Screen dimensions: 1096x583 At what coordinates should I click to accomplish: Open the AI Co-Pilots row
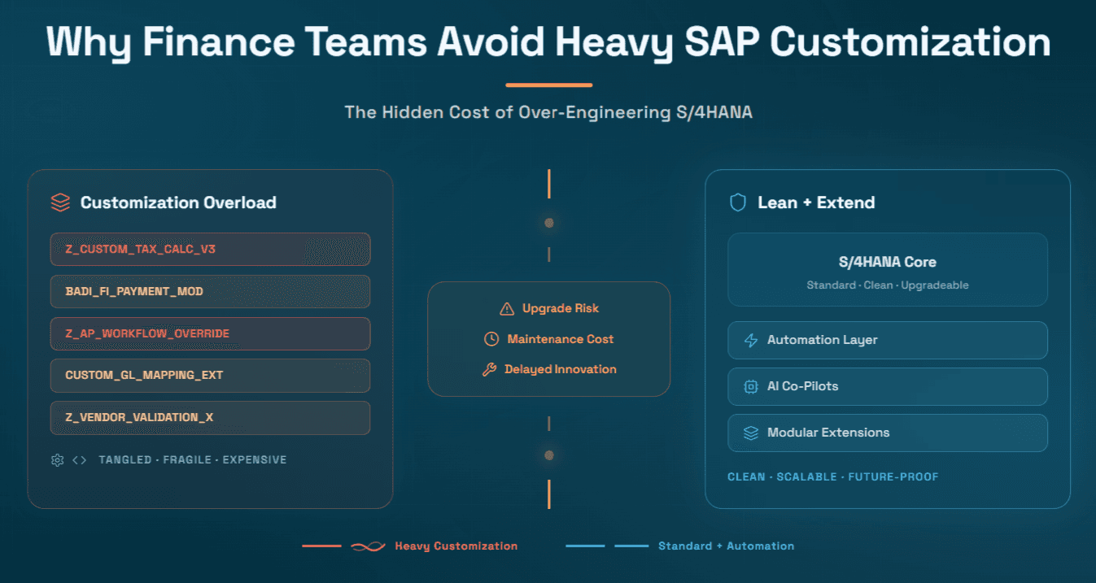coord(888,386)
